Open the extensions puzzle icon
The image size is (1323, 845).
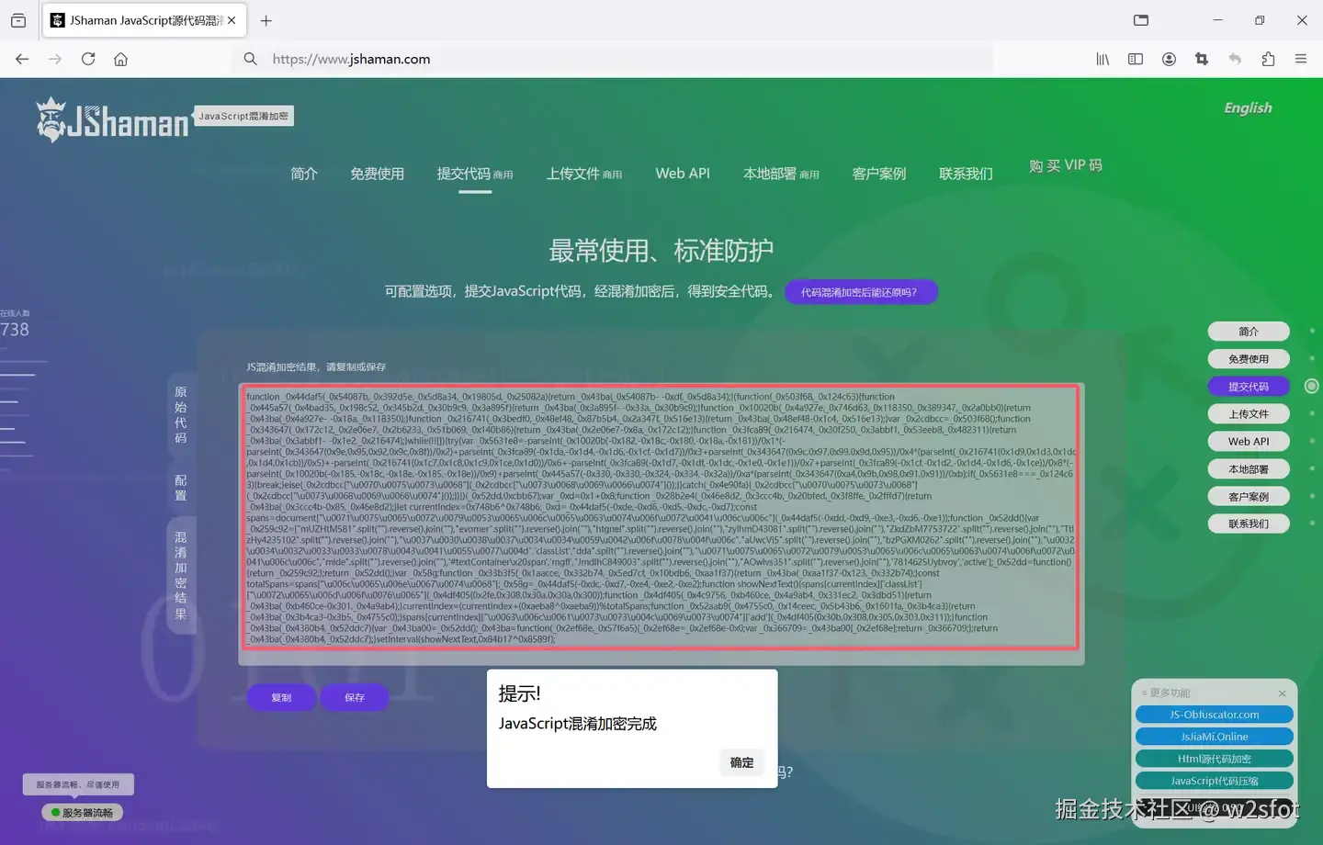click(x=1268, y=59)
